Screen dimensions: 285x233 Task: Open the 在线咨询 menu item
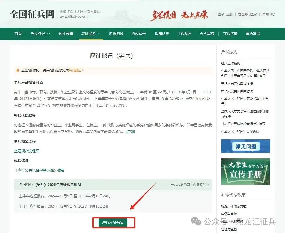pyautogui.click(x=230, y=34)
